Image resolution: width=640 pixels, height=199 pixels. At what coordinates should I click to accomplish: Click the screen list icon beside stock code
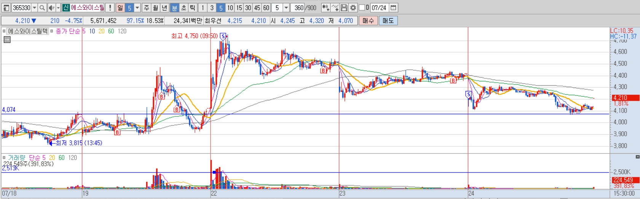[x=6, y=8]
